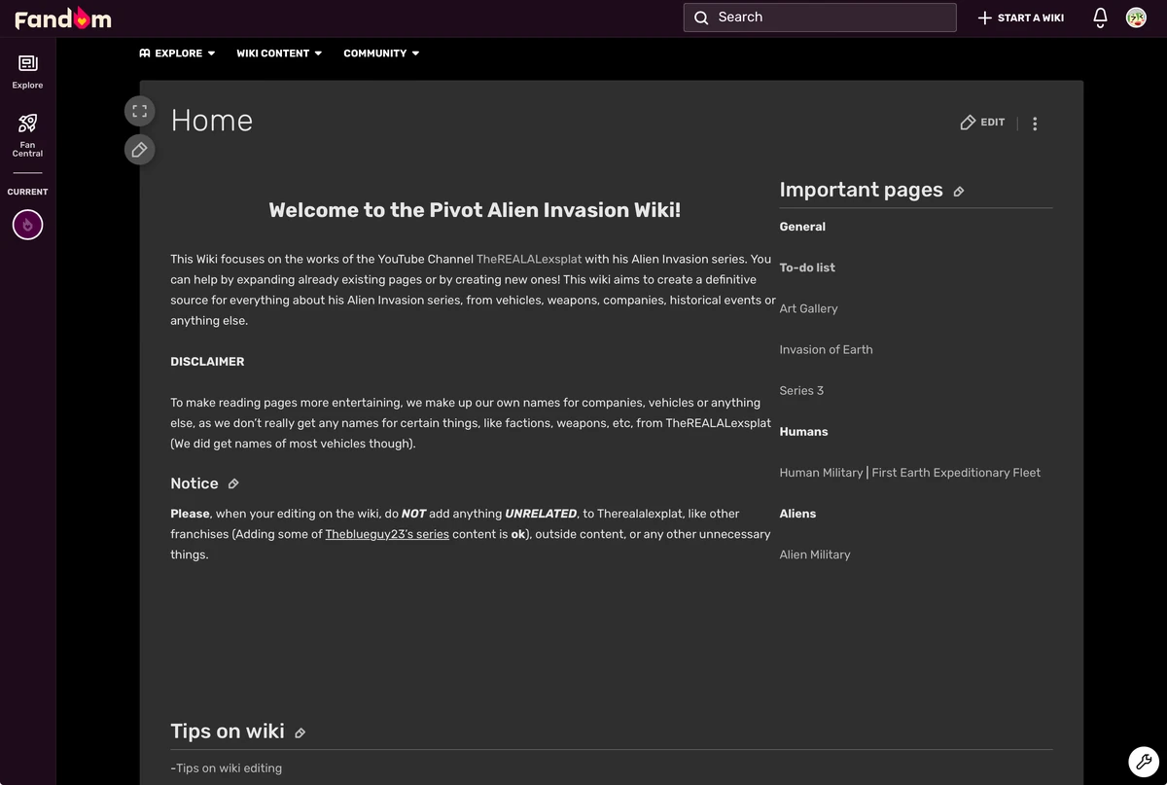
Task: Open the Explore panel in the left sidebar
Action: [26, 71]
